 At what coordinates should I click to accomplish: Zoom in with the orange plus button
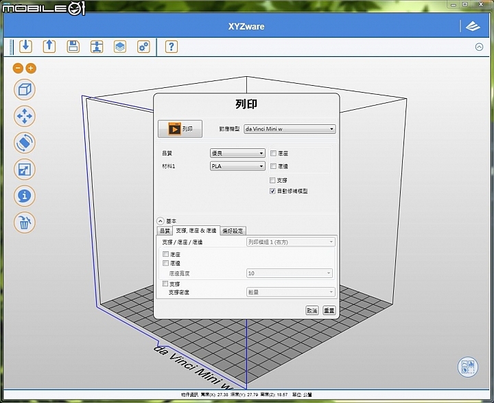(31, 68)
